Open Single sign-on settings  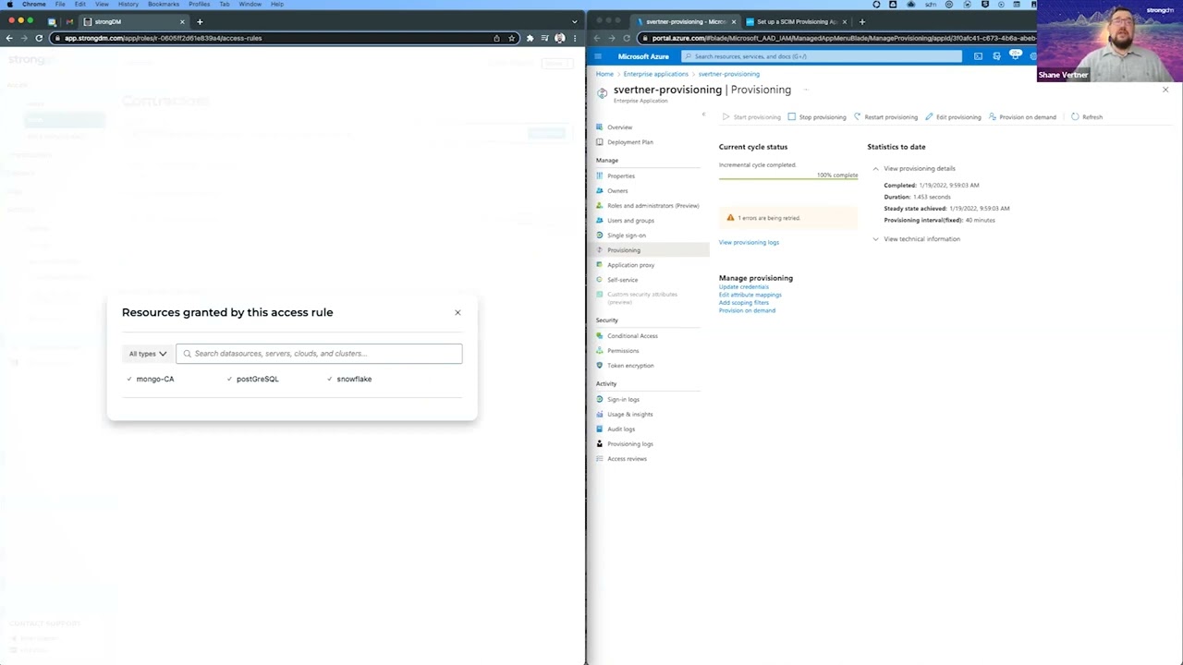[626, 235]
